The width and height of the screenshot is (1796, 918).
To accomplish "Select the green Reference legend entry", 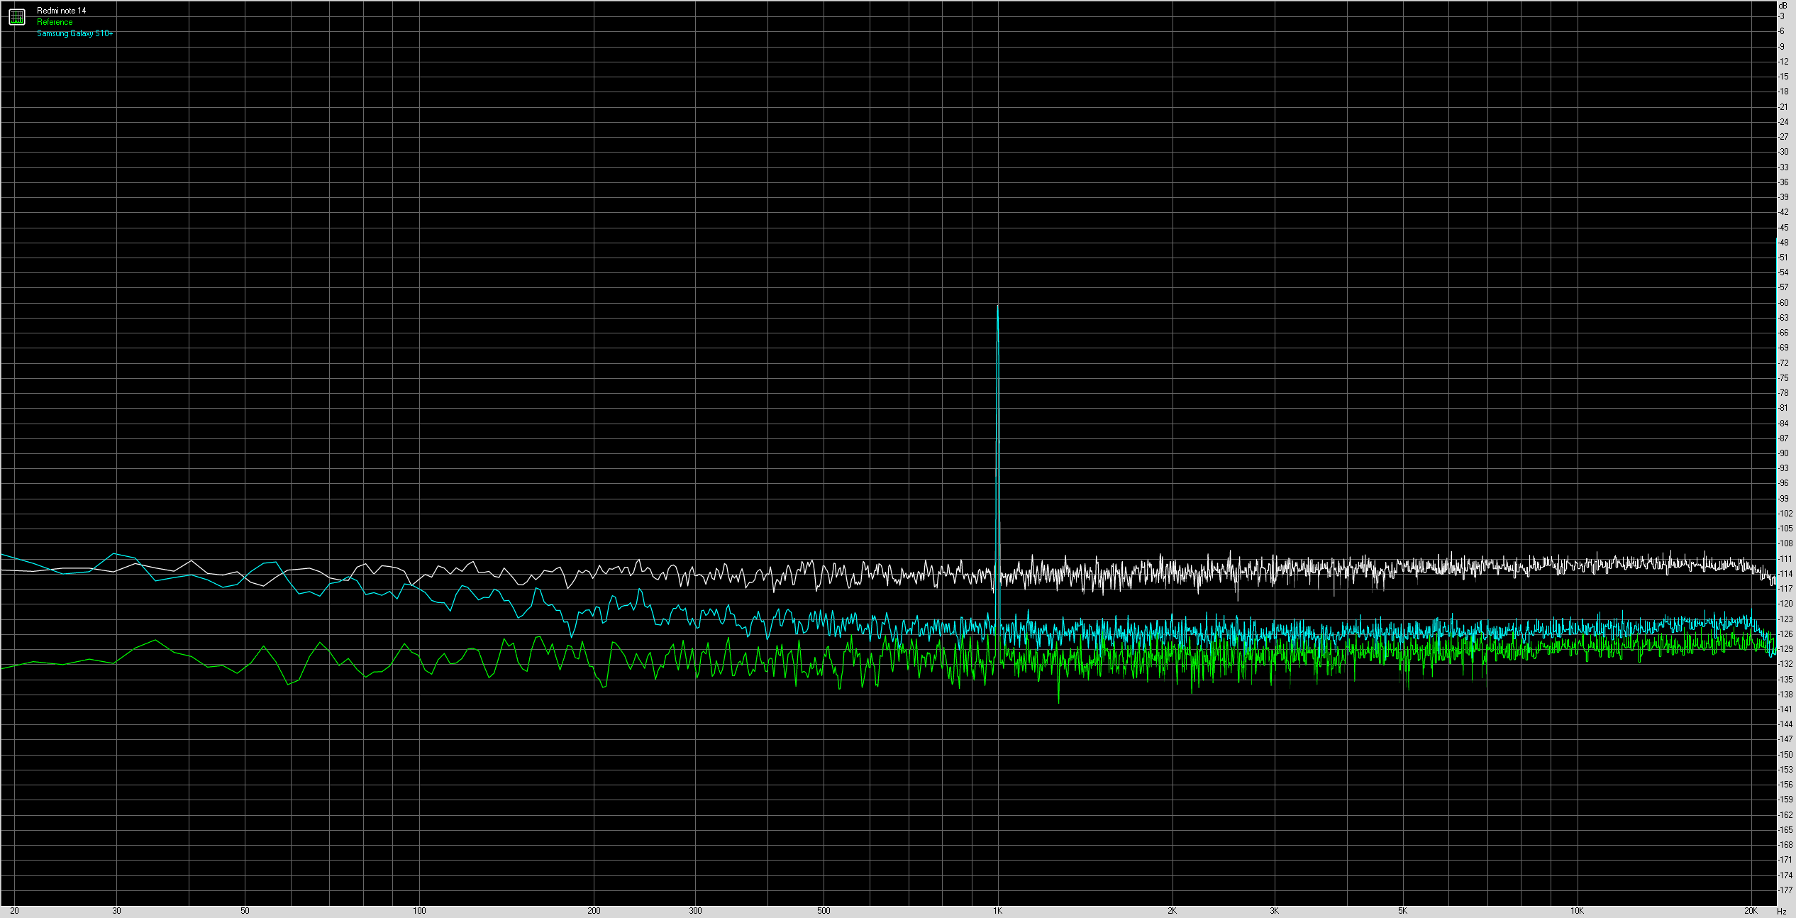I will pyautogui.click(x=55, y=22).
